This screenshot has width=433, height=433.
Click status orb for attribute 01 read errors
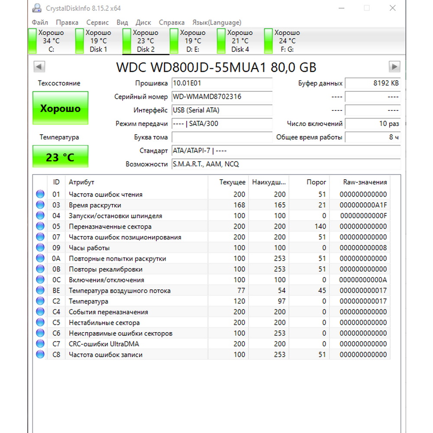click(40, 194)
